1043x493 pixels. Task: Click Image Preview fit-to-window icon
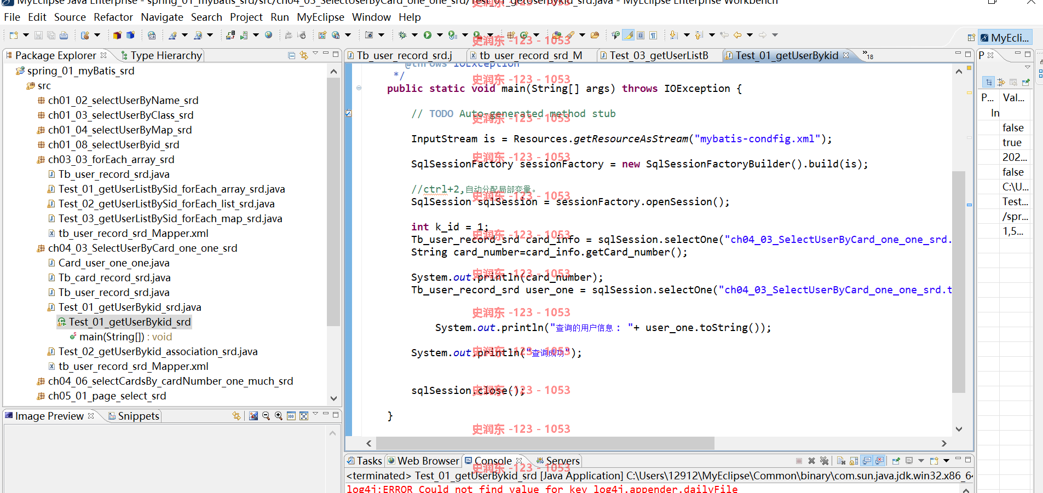click(x=304, y=416)
